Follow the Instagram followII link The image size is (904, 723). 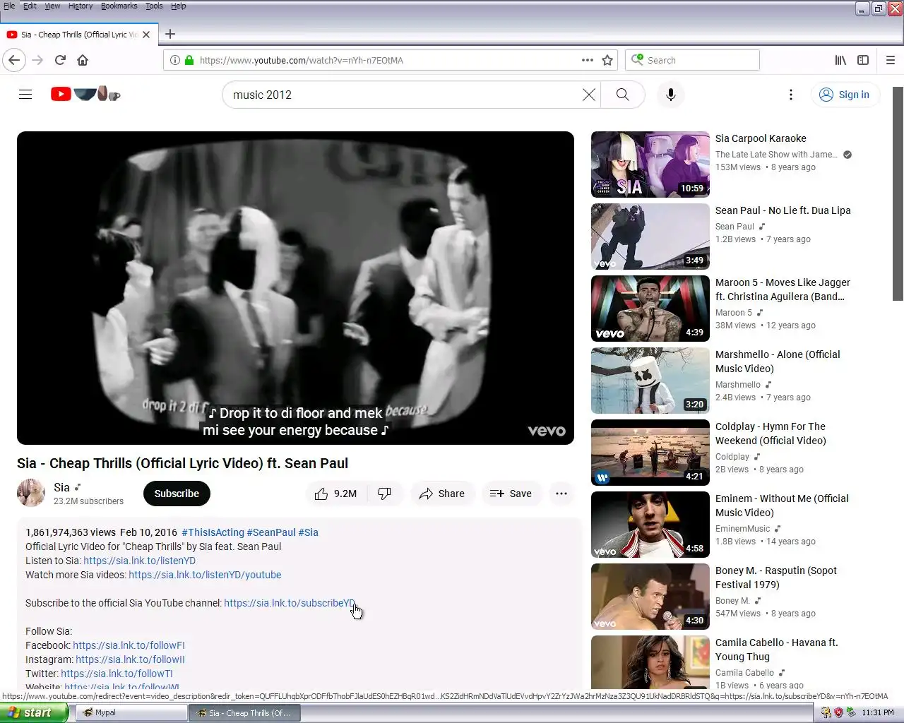(130, 659)
